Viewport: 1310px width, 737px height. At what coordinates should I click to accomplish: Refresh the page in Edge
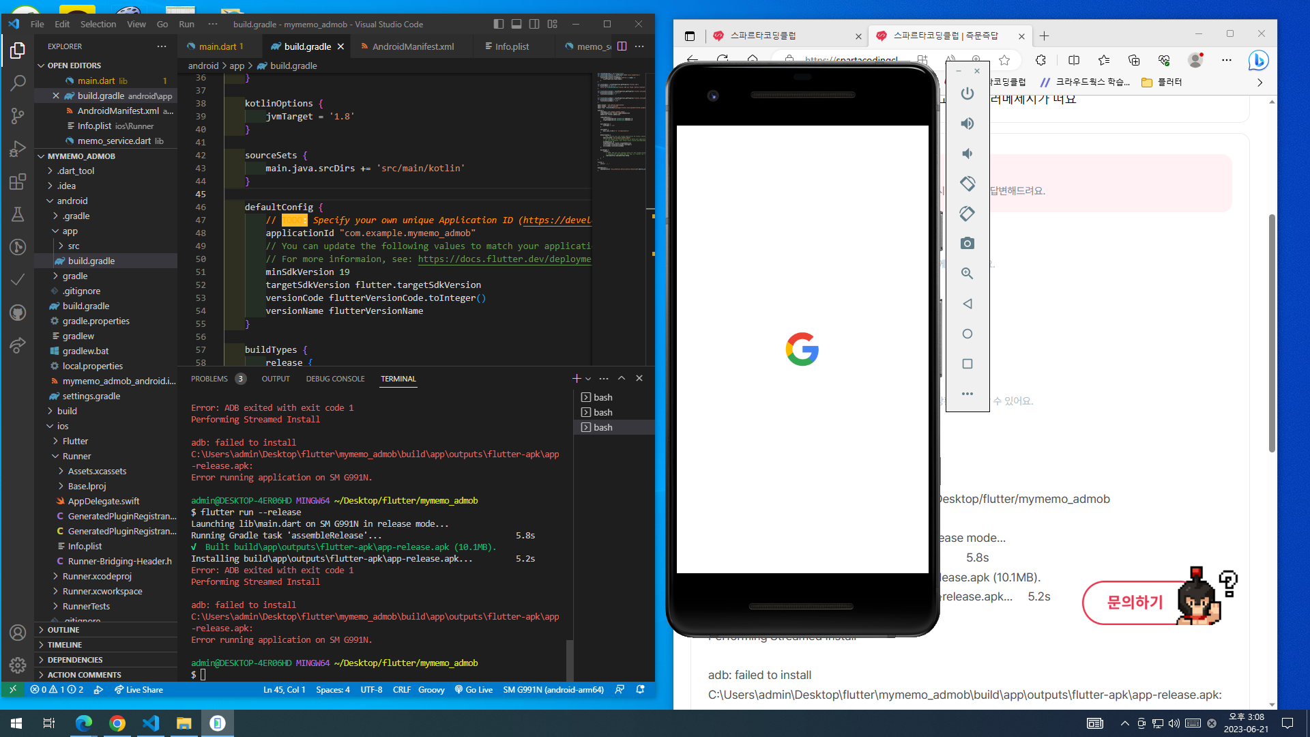(x=723, y=59)
